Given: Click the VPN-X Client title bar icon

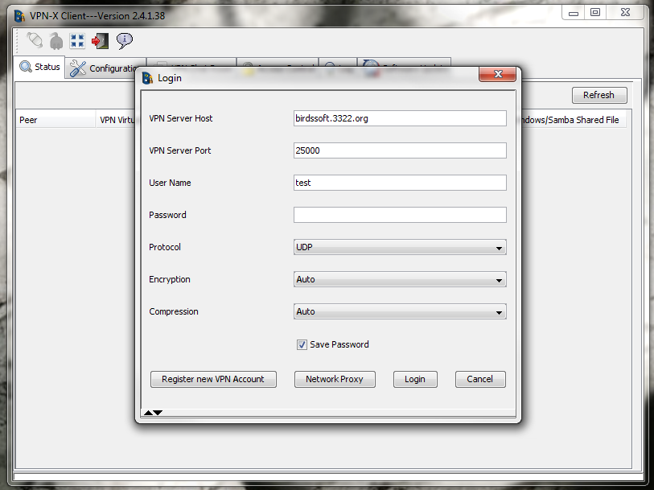Looking at the screenshot, I should click(19, 16).
